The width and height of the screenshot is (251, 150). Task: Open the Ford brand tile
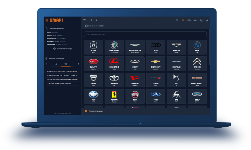[156, 96]
